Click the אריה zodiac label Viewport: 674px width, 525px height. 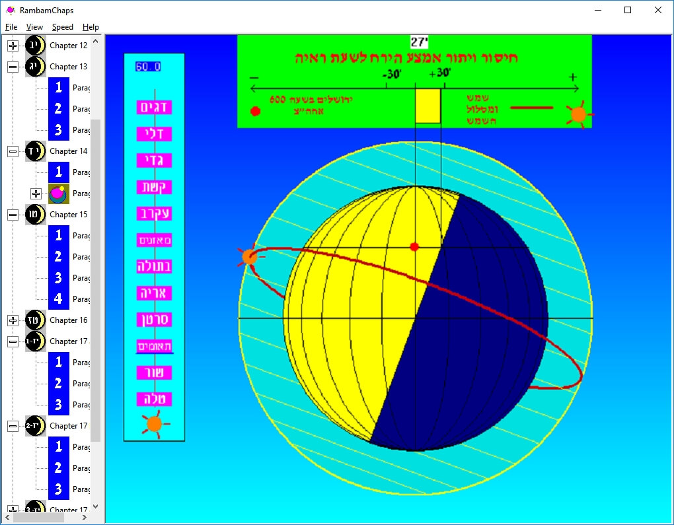pos(155,293)
